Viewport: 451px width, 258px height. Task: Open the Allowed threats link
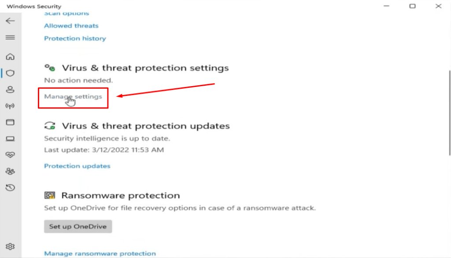(71, 25)
